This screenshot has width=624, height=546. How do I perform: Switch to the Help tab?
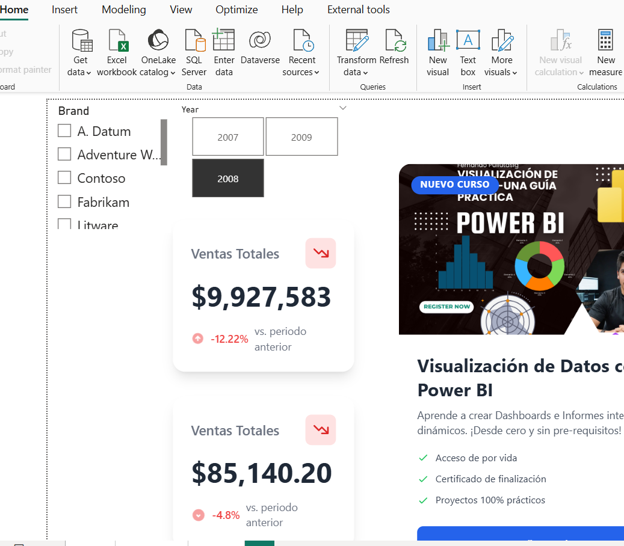pyautogui.click(x=292, y=10)
